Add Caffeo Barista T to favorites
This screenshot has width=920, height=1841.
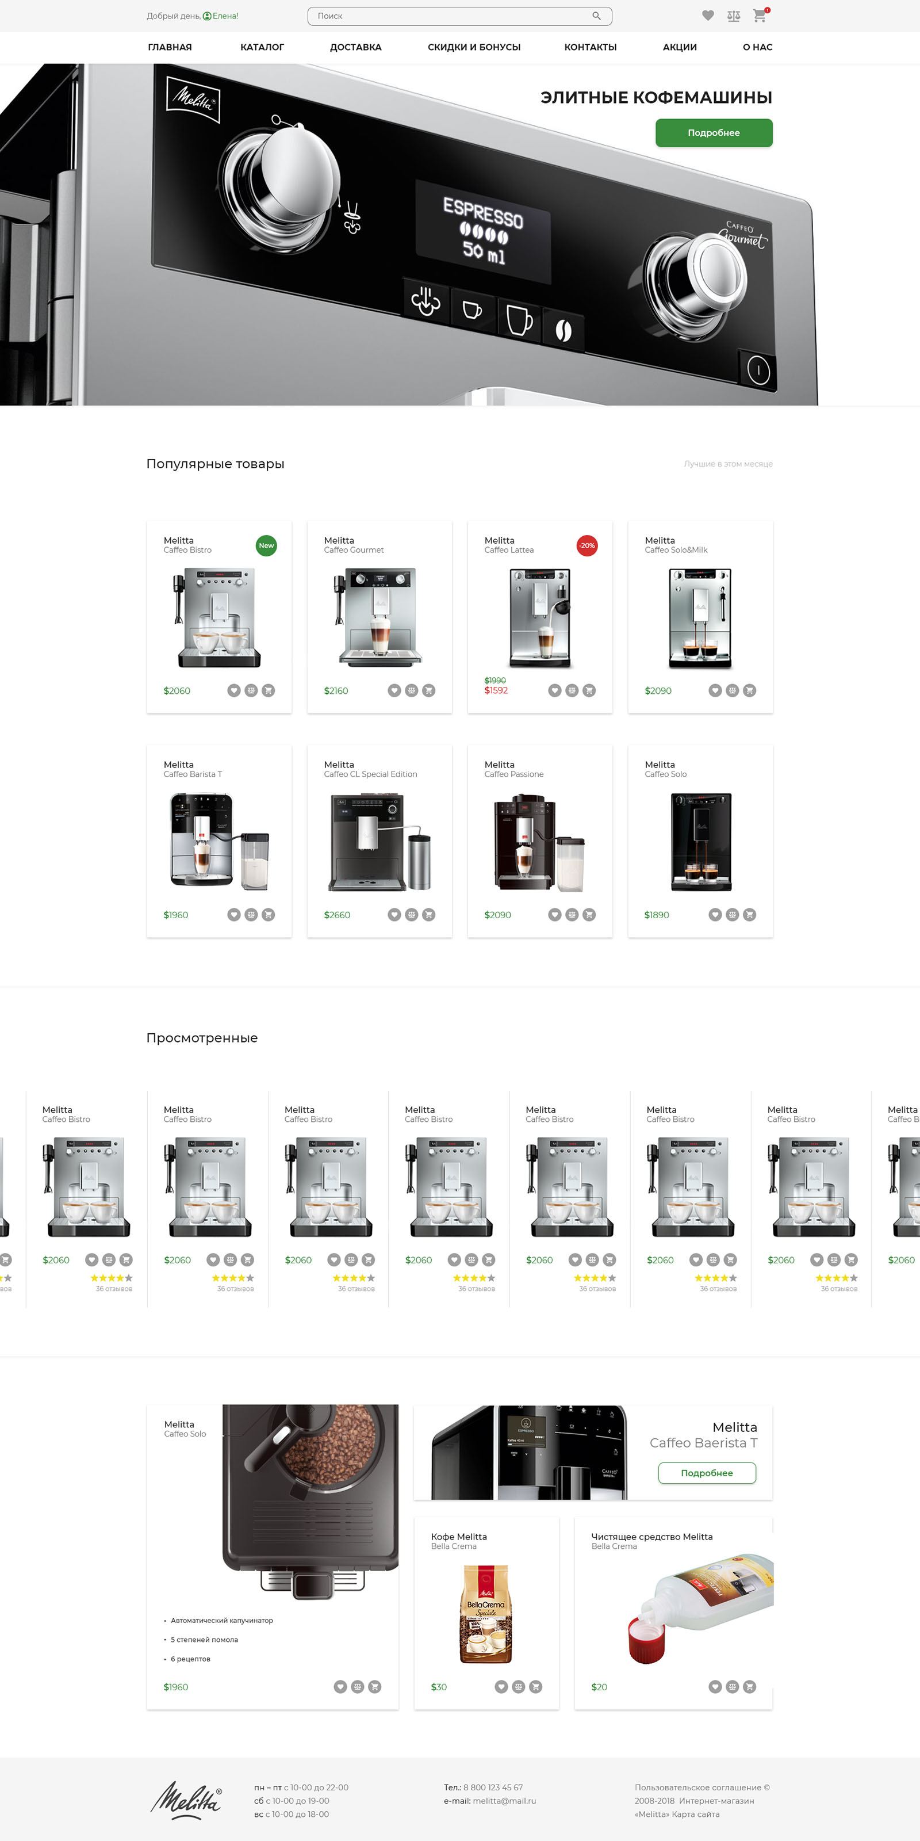233,915
